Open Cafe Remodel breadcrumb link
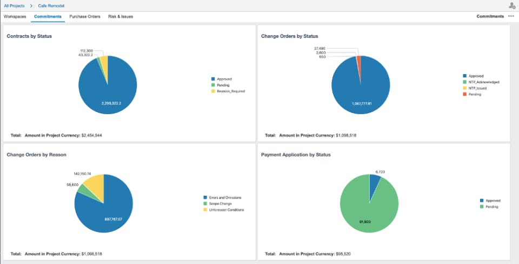 [51, 6]
